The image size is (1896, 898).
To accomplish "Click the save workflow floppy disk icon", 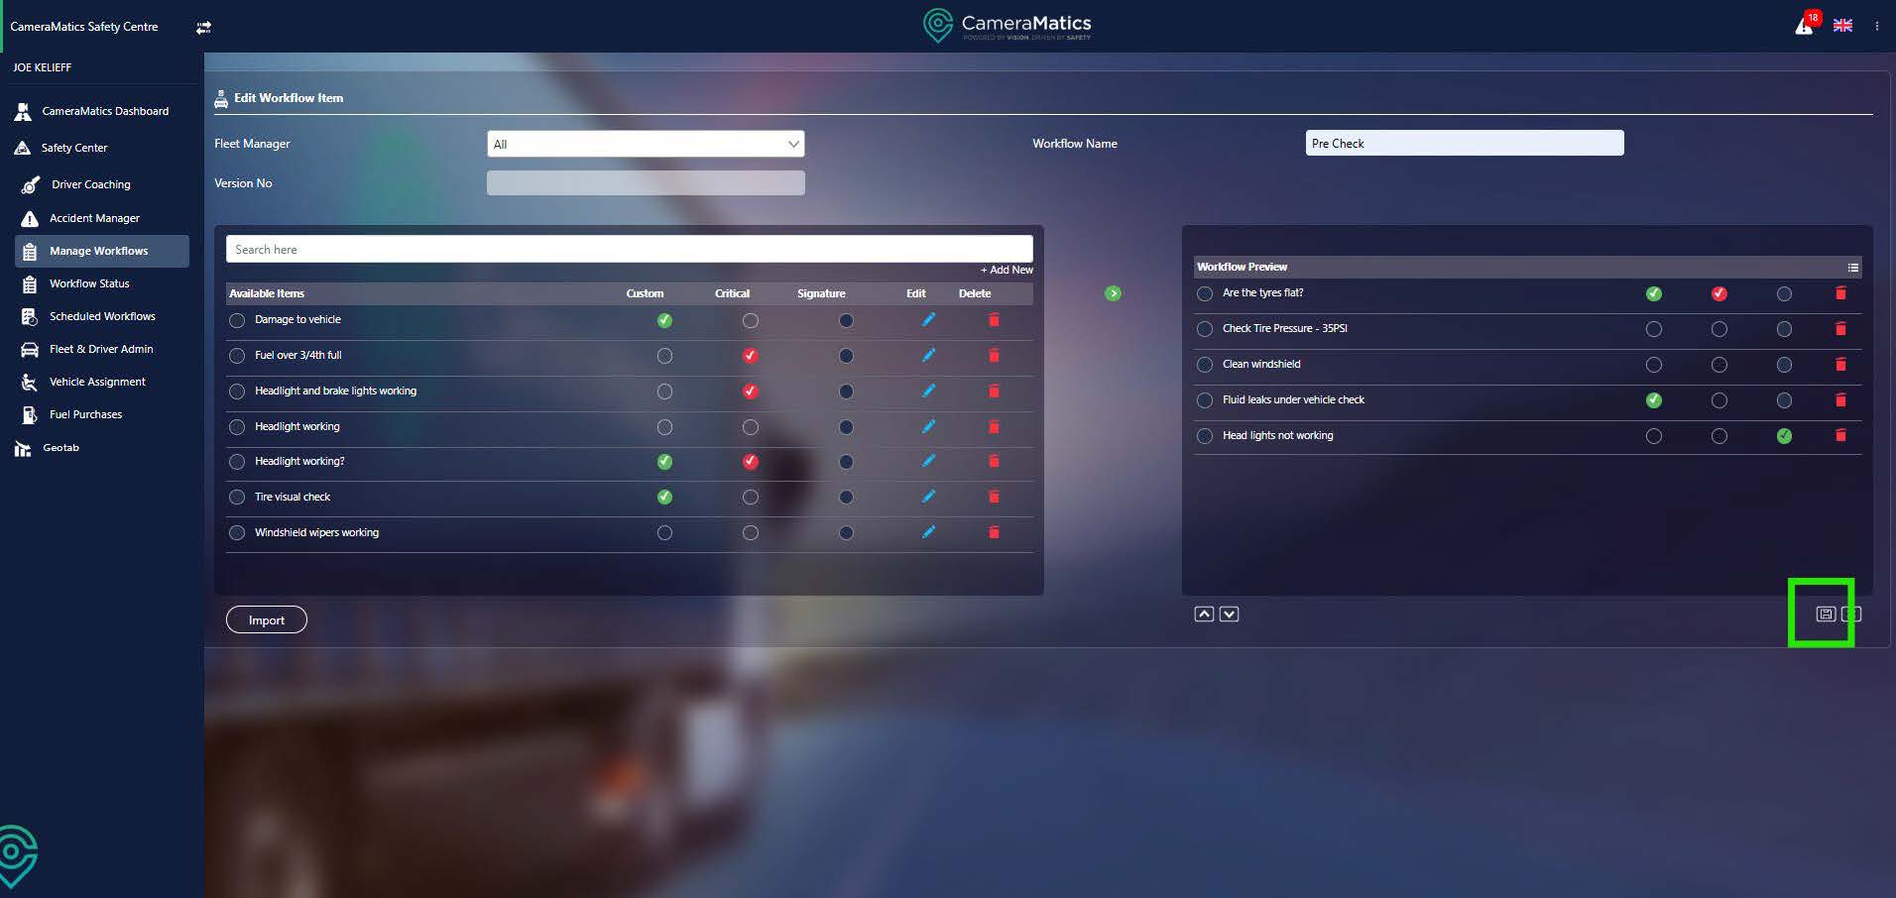I will 1825,615.
